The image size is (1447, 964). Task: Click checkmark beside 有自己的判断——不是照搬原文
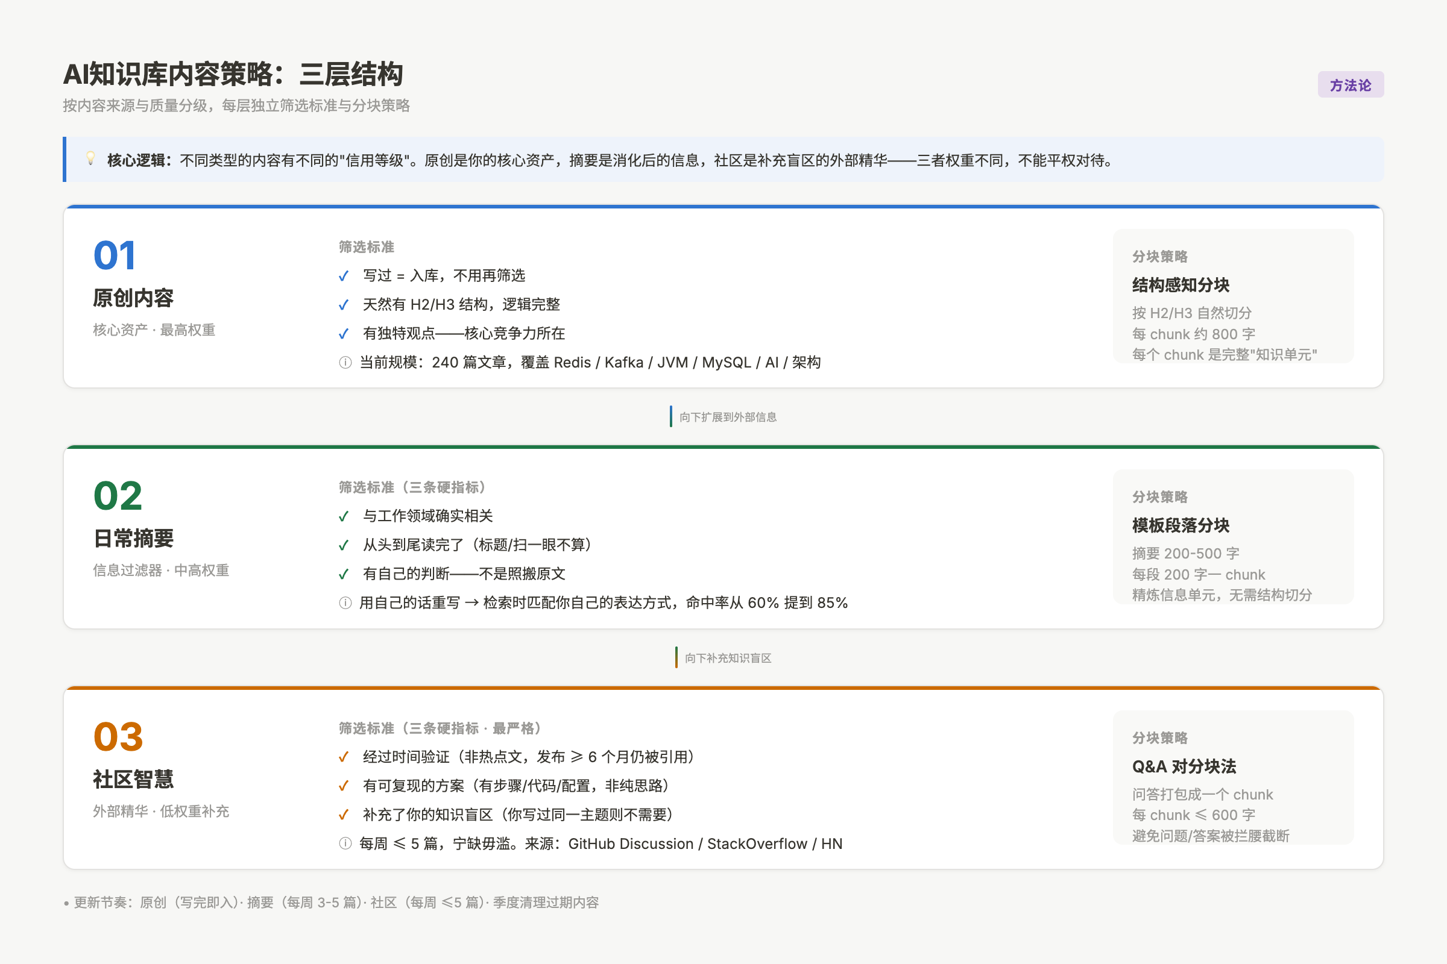344,574
